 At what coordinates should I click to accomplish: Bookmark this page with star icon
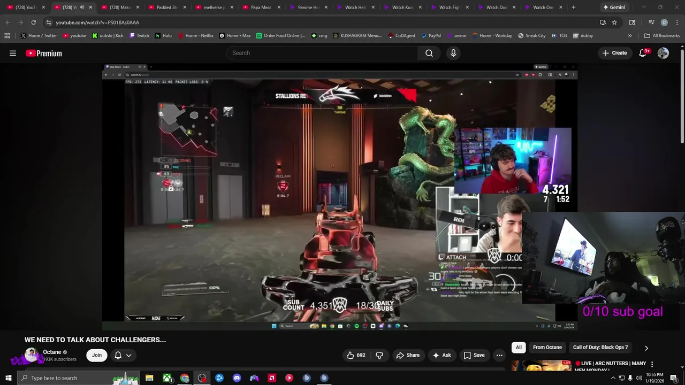point(614,22)
